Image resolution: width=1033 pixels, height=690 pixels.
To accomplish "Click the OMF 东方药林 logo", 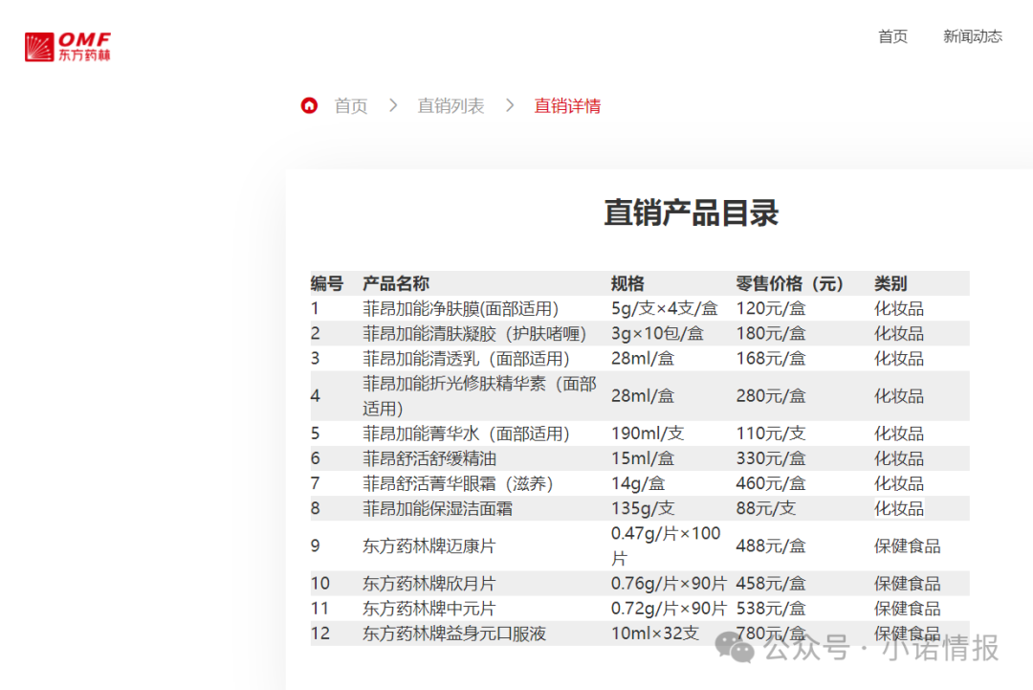I will (67, 44).
